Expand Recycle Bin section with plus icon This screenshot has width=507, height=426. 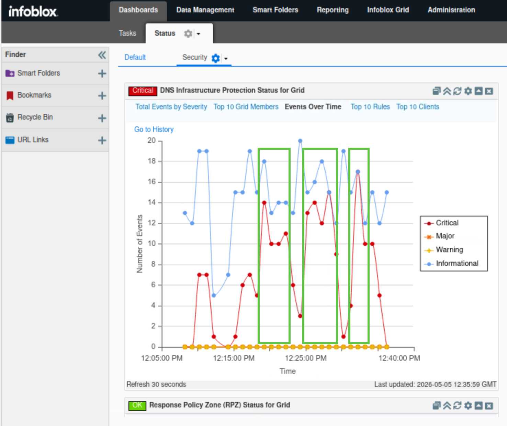(x=102, y=118)
